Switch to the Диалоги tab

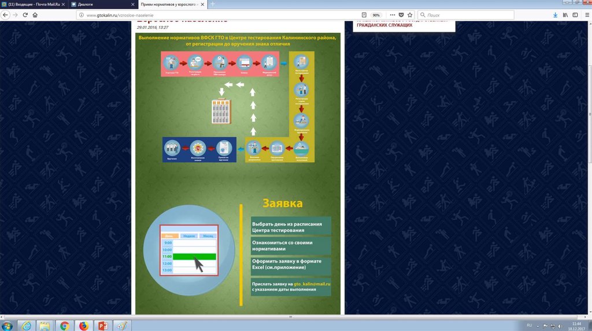pos(103,5)
